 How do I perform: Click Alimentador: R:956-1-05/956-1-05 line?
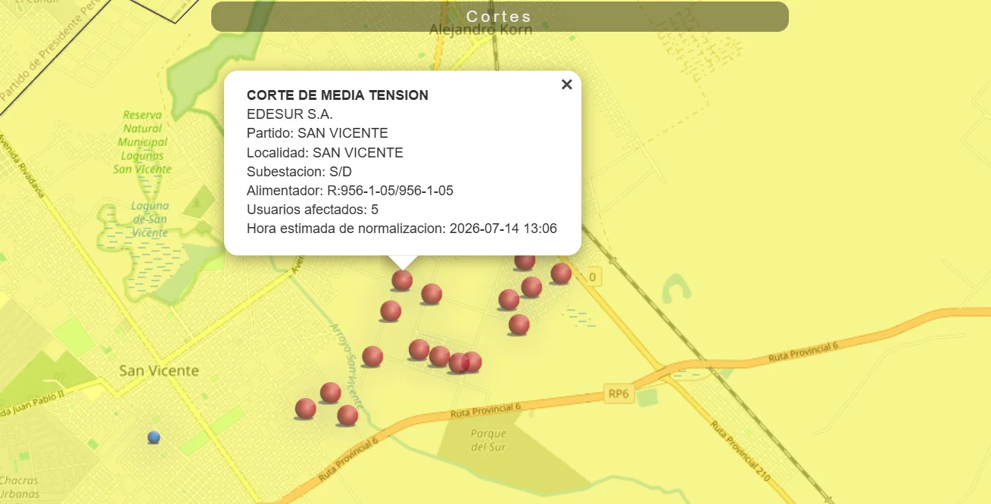[x=350, y=191]
